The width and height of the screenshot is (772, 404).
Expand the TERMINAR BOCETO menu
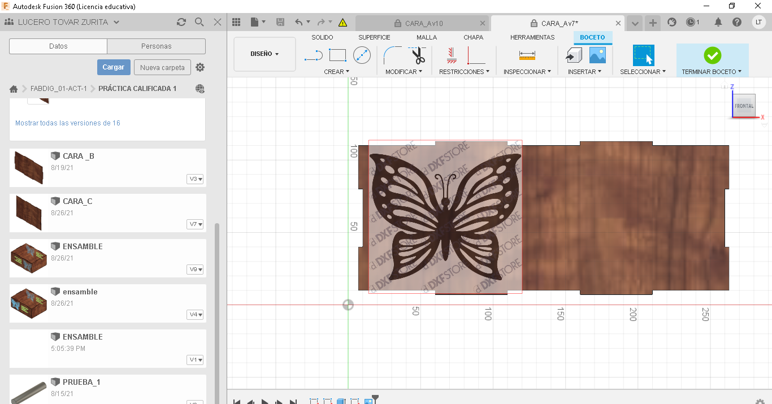coord(712,72)
